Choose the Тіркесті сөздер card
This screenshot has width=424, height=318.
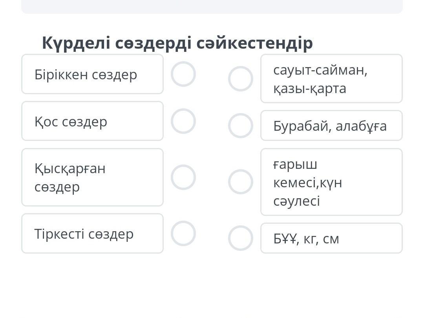coord(92,234)
